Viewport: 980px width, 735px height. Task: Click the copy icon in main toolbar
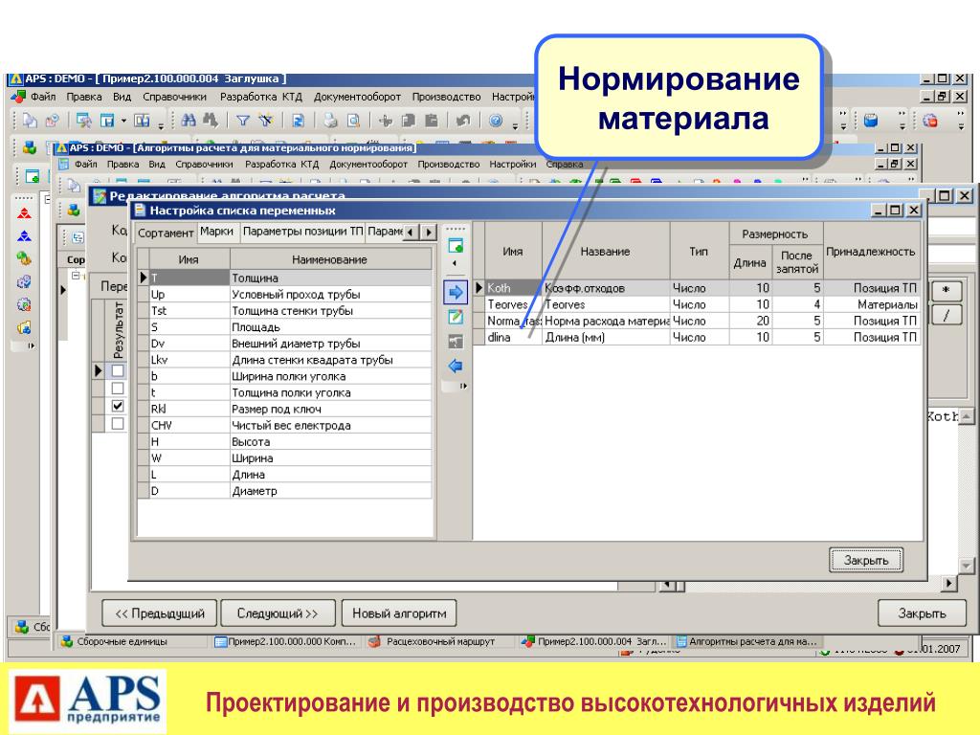408,120
